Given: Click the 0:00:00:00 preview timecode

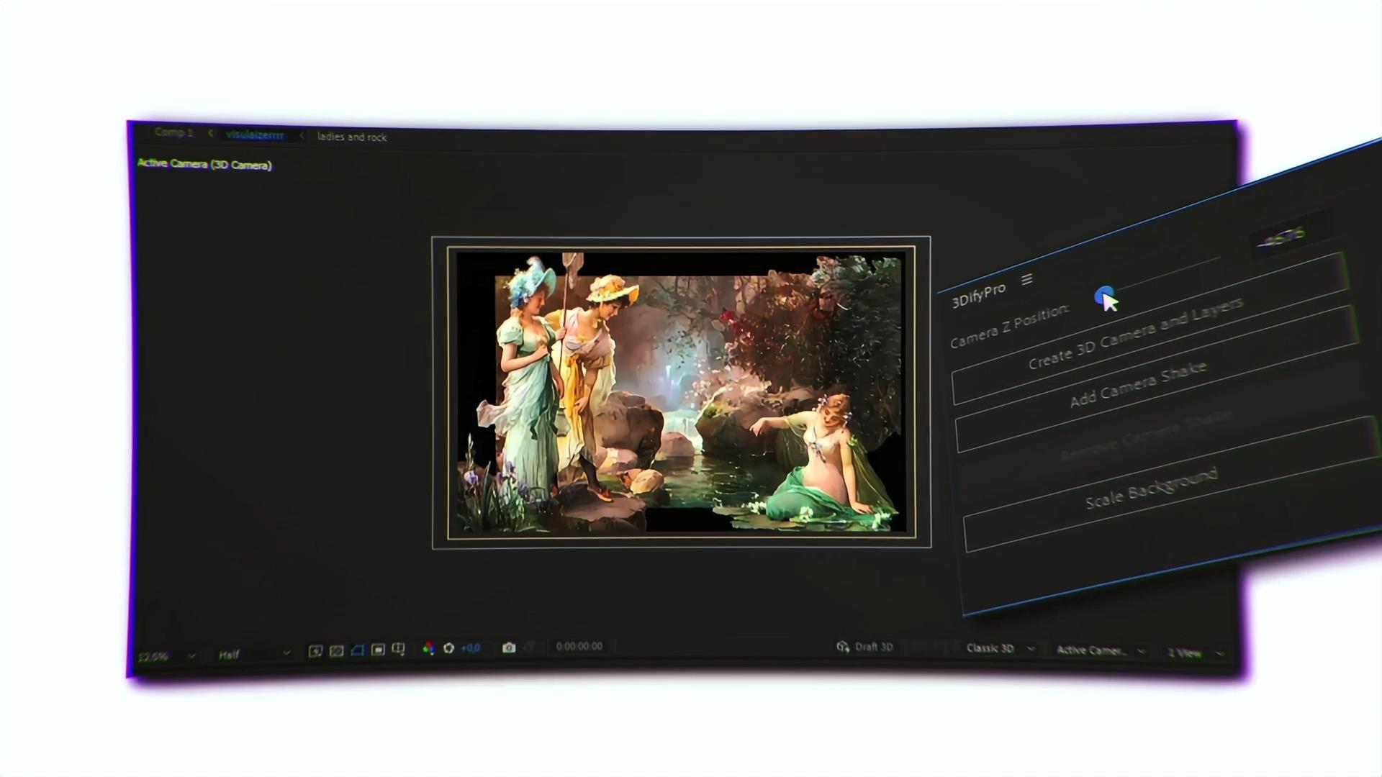Looking at the screenshot, I should 579,646.
